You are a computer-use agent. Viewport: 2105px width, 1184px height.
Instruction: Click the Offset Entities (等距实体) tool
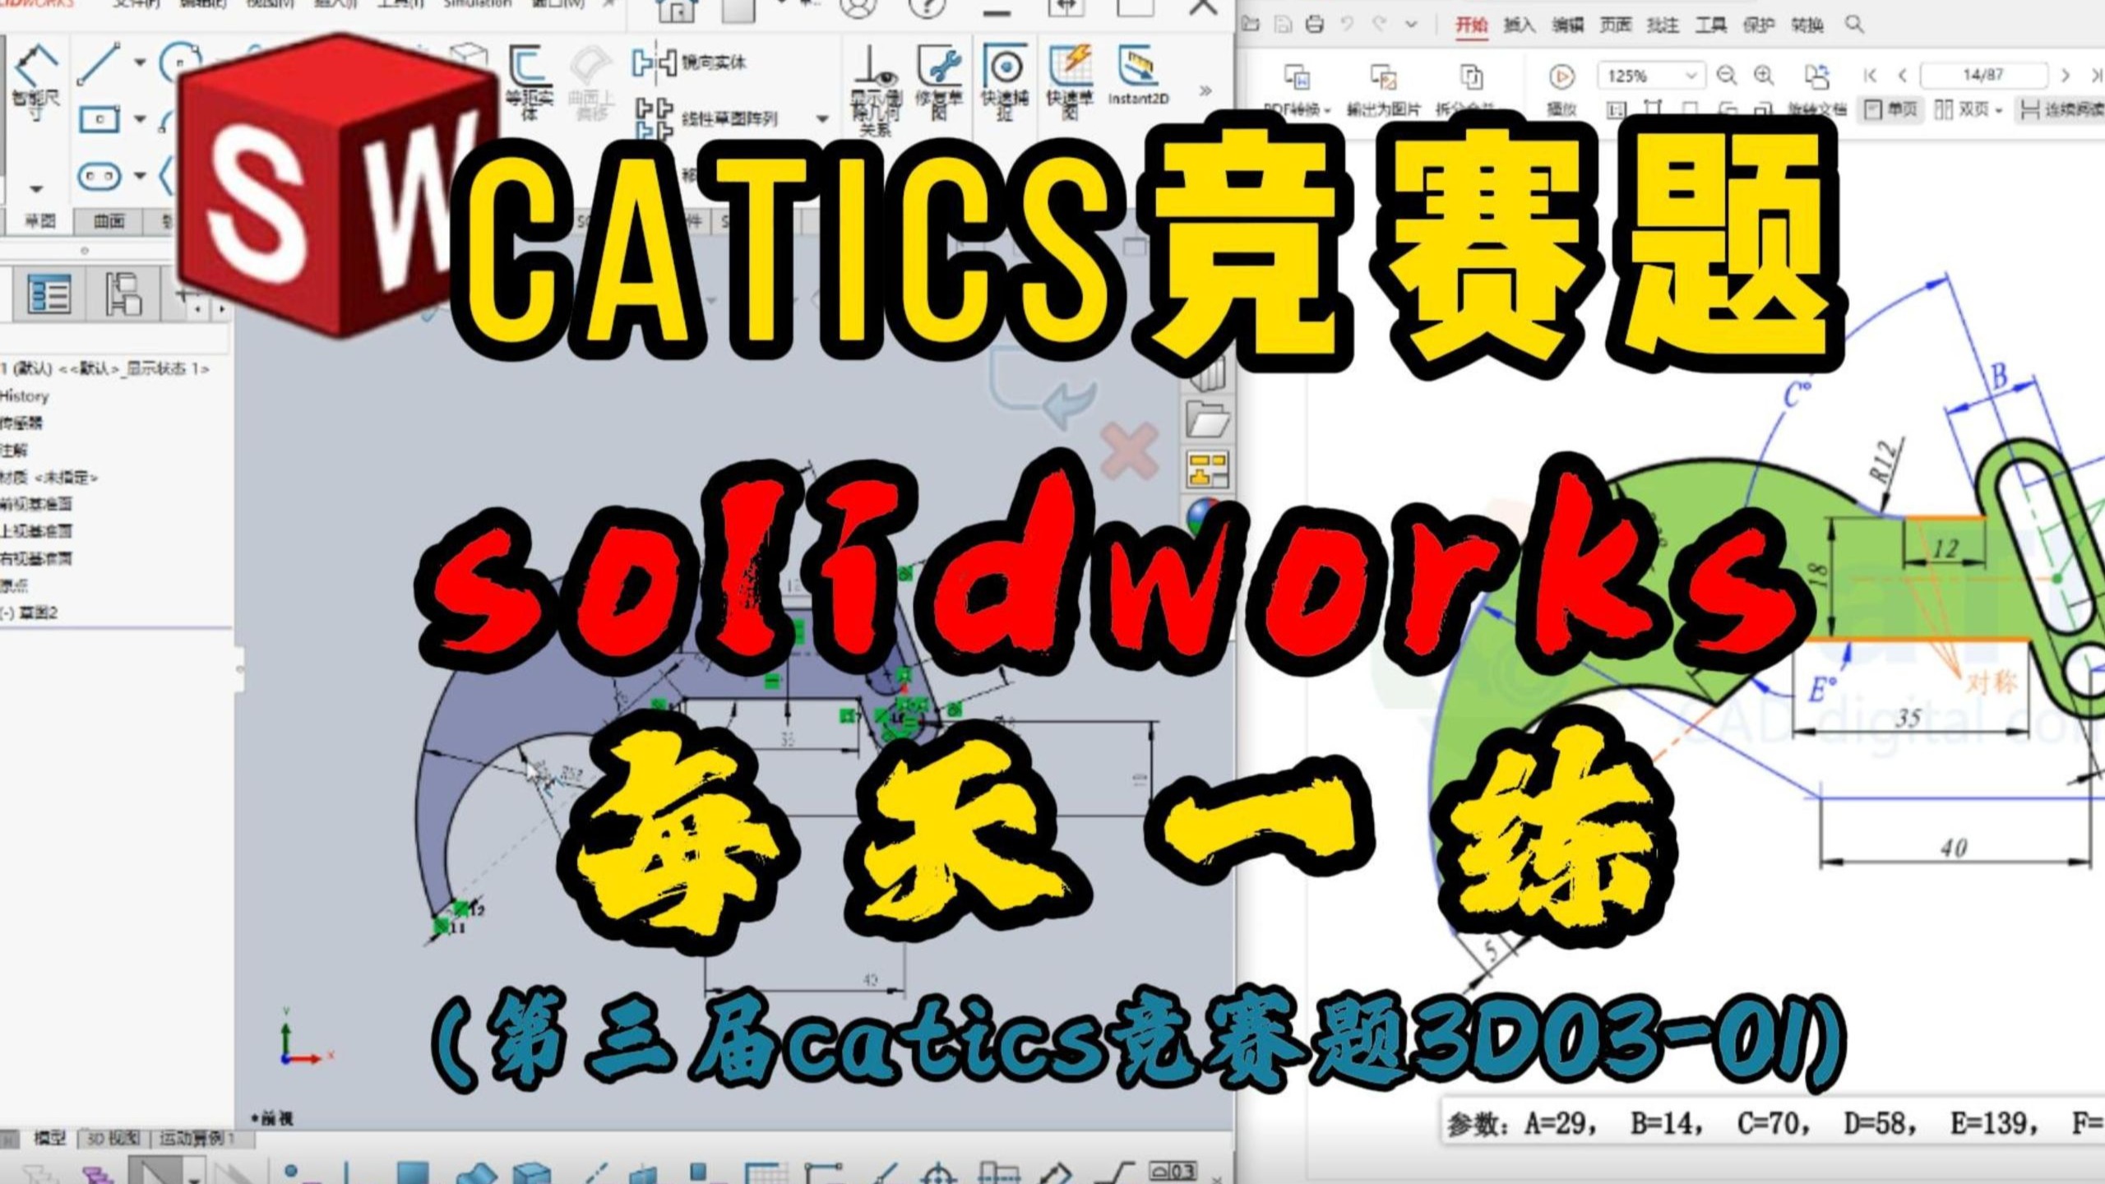tap(530, 82)
